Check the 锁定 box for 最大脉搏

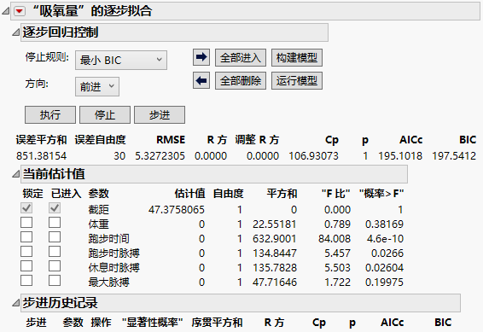(x=26, y=280)
